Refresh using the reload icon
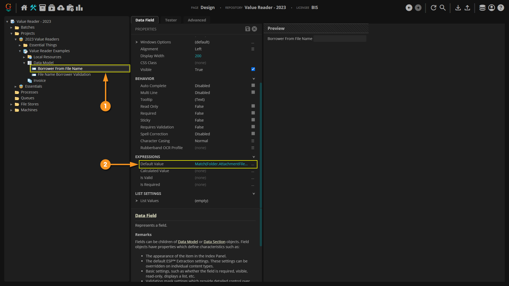The image size is (509, 286). (x=433, y=8)
